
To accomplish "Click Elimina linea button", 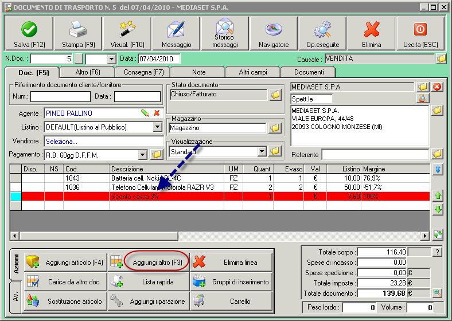I will coord(231,262).
